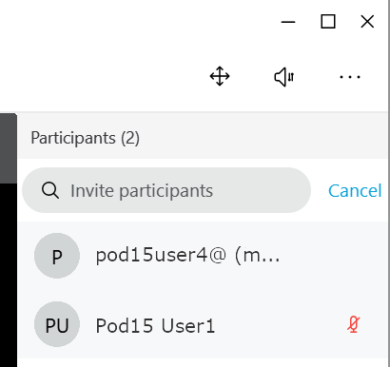Select the Pod15 User1 participant name
Screen dimensions: 390x367
(x=155, y=325)
